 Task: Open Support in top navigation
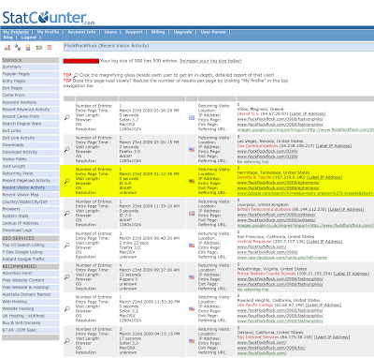134,32
